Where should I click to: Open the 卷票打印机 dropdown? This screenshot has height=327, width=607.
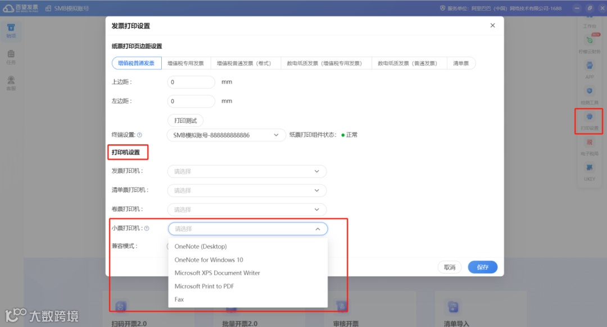[x=247, y=210]
